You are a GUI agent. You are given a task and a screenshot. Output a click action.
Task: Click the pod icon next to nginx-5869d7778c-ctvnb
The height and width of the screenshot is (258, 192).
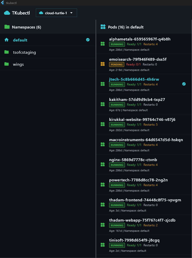[103, 165]
